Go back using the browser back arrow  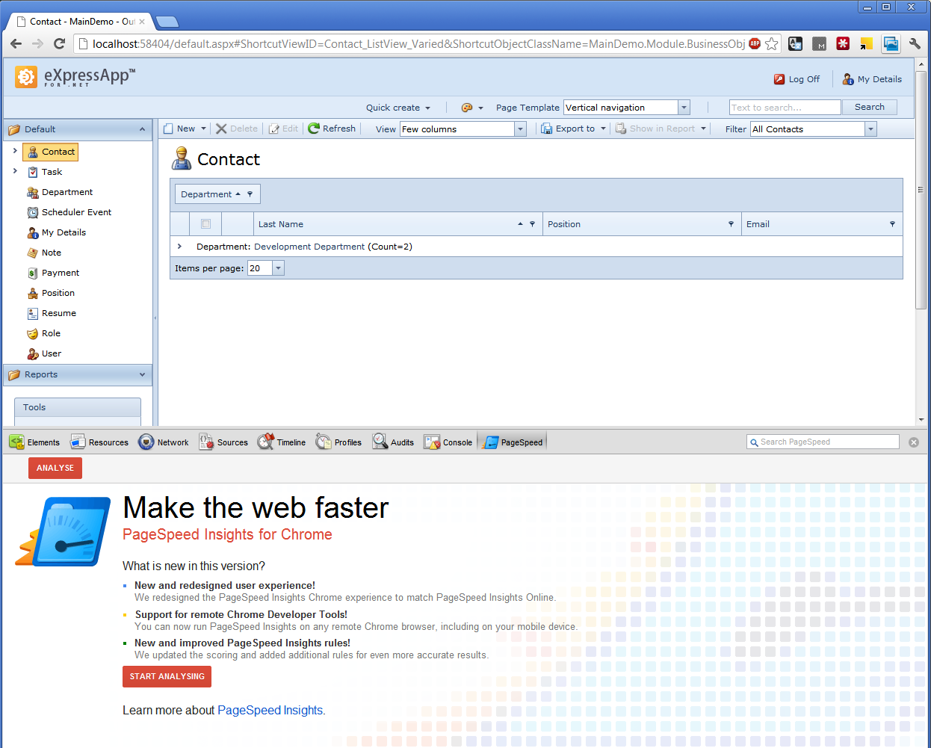click(16, 44)
